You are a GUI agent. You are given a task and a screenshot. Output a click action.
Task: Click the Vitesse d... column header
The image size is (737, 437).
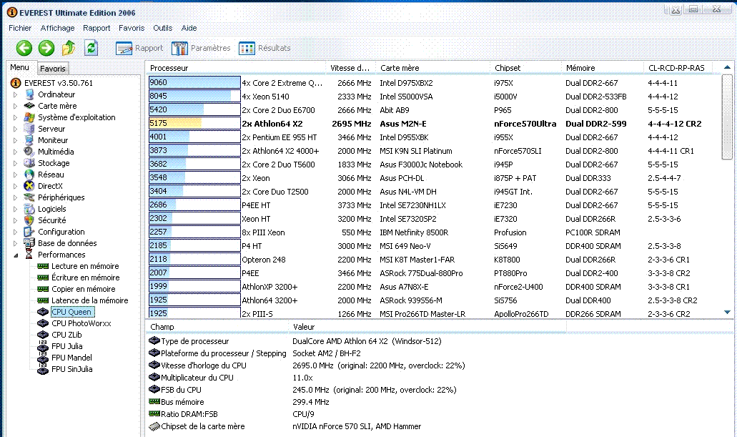pyautogui.click(x=351, y=68)
